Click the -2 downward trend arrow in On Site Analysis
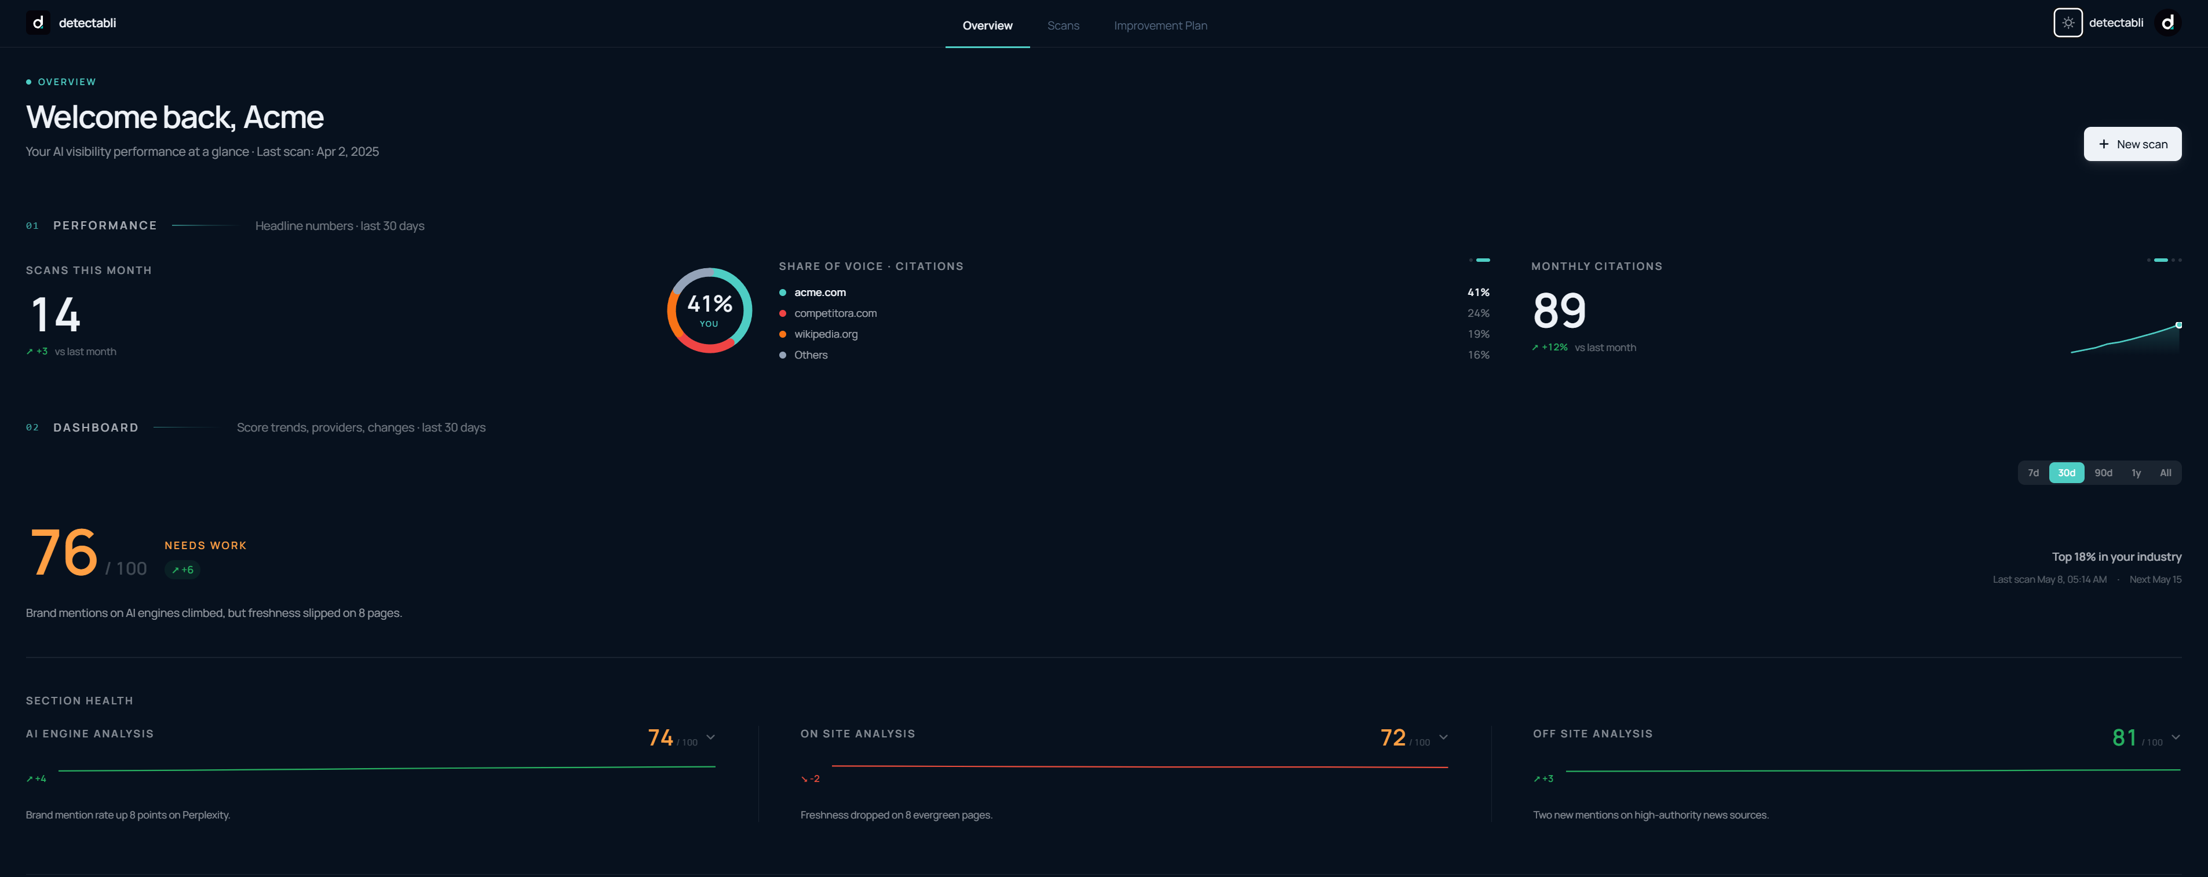This screenshot has height=877, width=2208. [804, 779]
